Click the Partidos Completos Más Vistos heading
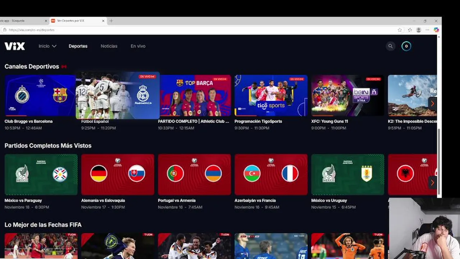Viewport: 460px width, 259px height. click(48, 146)
